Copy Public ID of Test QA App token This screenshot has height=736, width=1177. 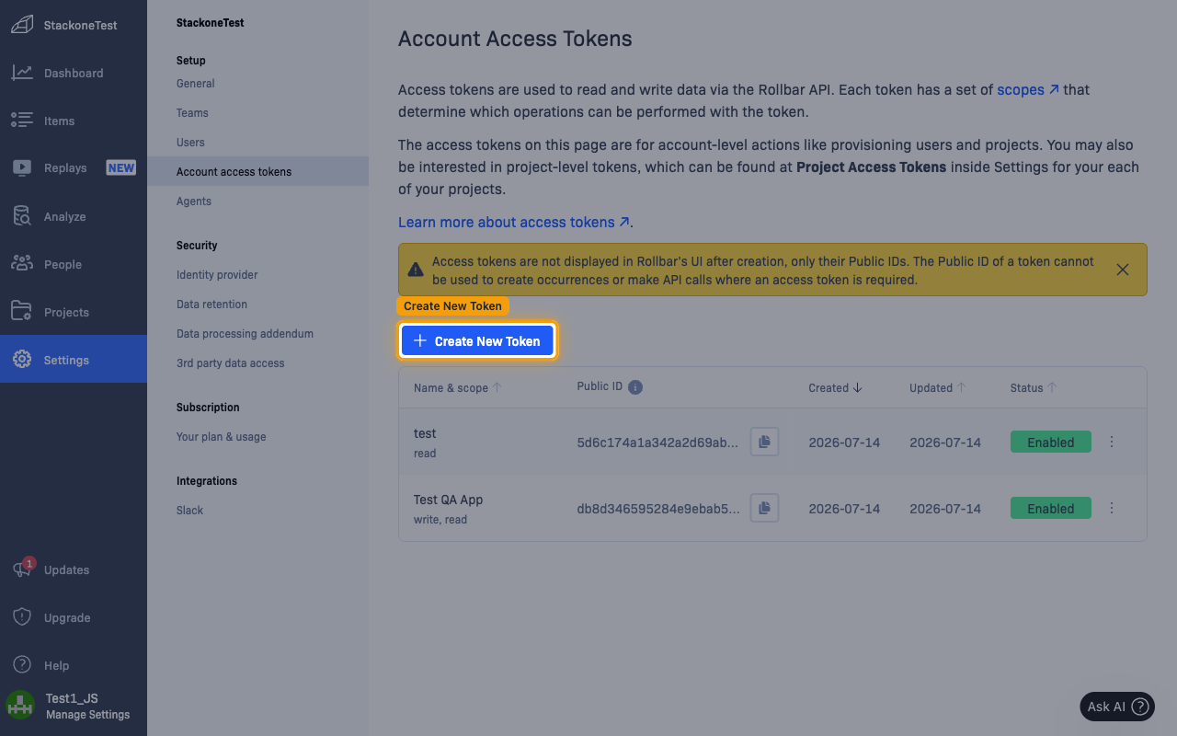pyautogui.click(x=764, y=508)
